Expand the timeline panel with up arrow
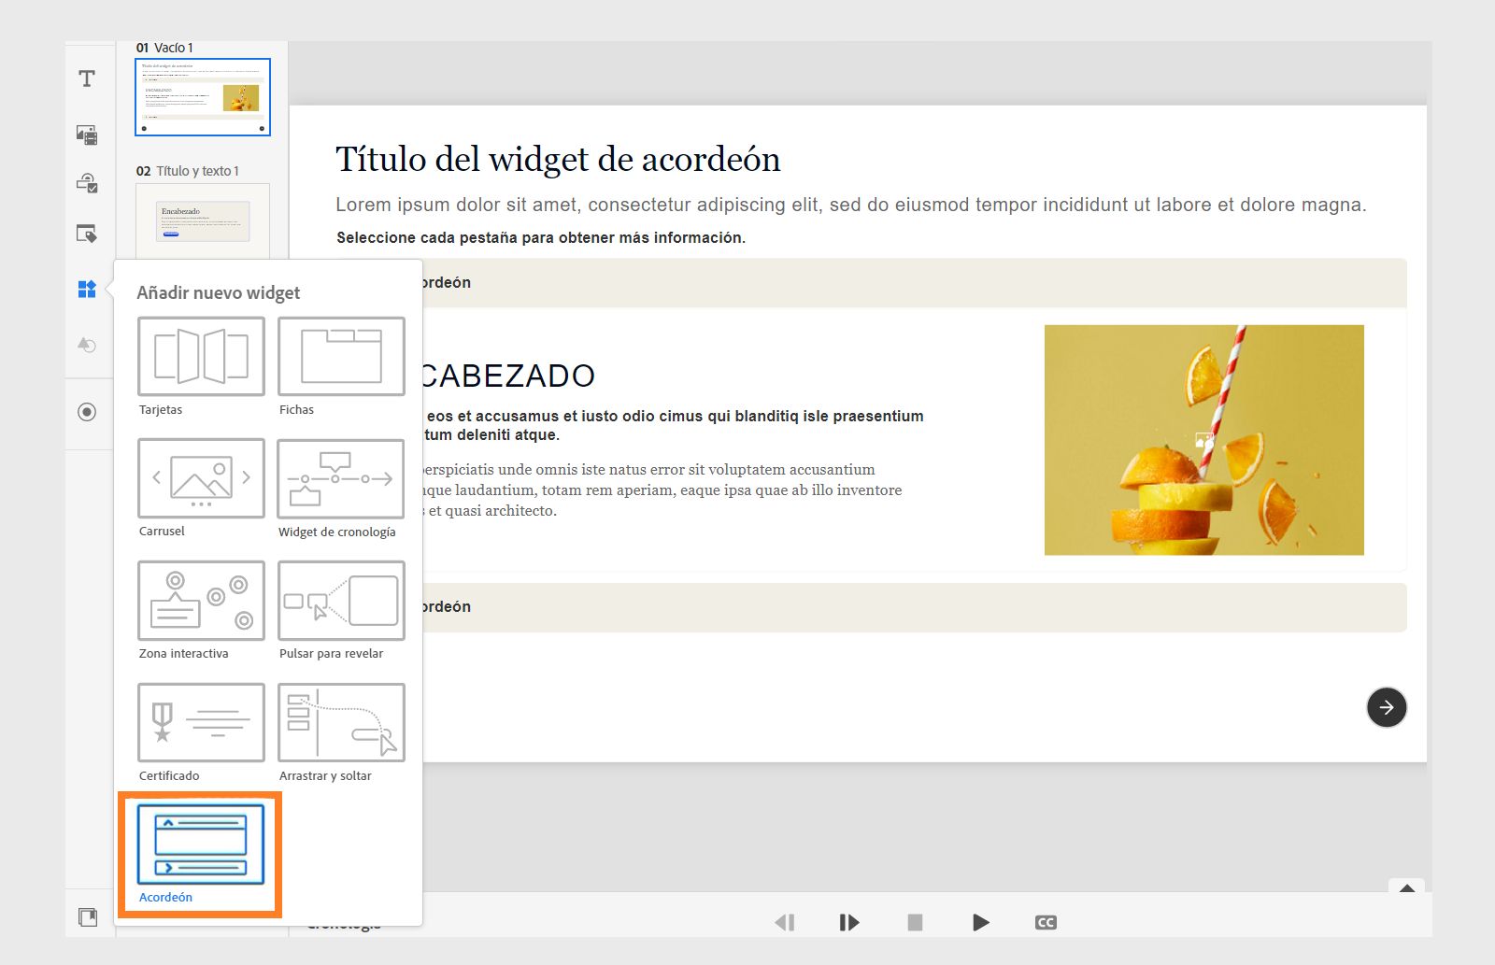The image size is (1495, 965). tap(1406, 887)
